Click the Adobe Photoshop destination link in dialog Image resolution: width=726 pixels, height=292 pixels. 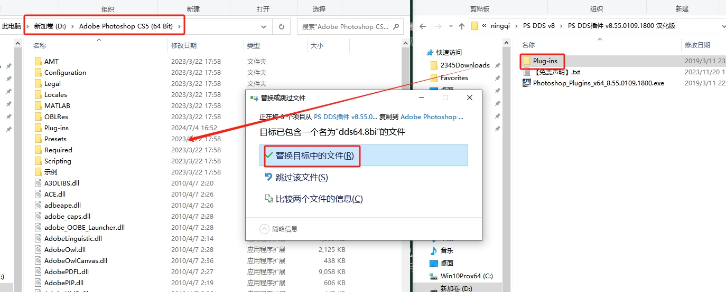432,117
